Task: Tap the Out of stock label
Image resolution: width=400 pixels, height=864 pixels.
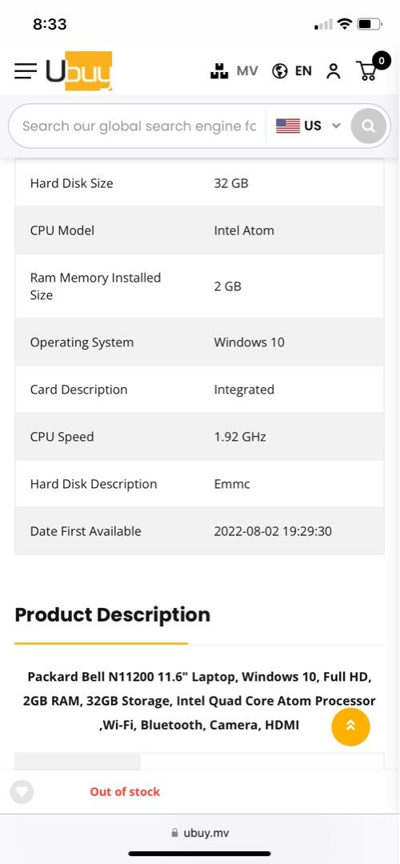Action: 125,792
